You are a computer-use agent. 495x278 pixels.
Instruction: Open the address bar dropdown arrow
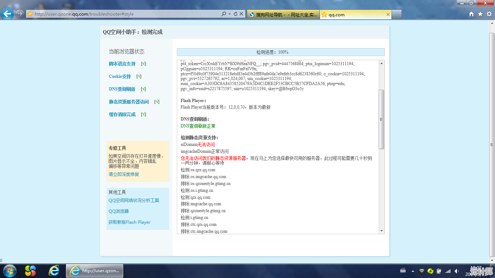pyautogui.click(x=229, y=14)
